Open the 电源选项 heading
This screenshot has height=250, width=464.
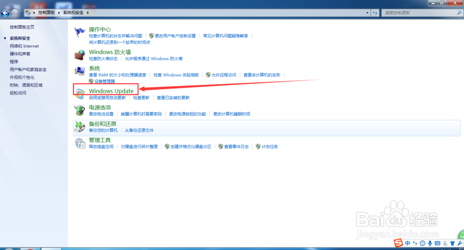tap(100, 108)
